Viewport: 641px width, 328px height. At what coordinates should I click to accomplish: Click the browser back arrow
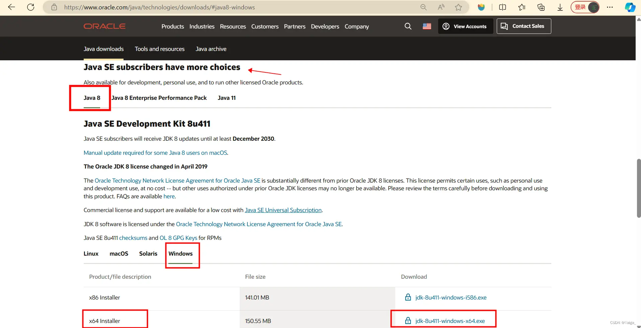(x=11, y=7)
